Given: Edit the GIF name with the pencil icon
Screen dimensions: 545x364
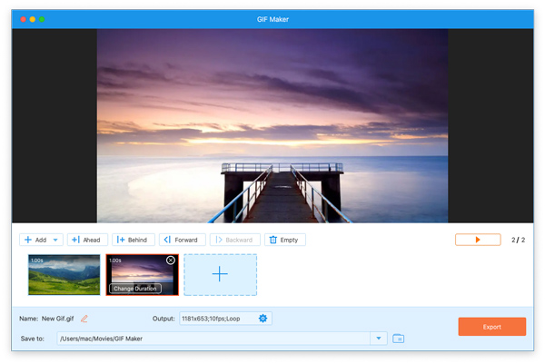Looking at the screenshot, I should click(x=84, y=319).
